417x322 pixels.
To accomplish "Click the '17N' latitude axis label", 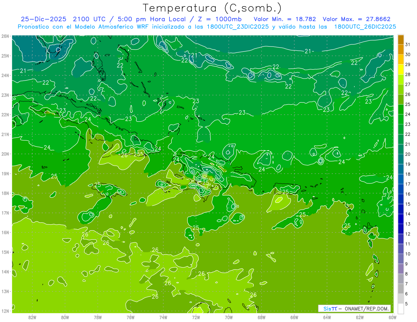I will [5, 213].
